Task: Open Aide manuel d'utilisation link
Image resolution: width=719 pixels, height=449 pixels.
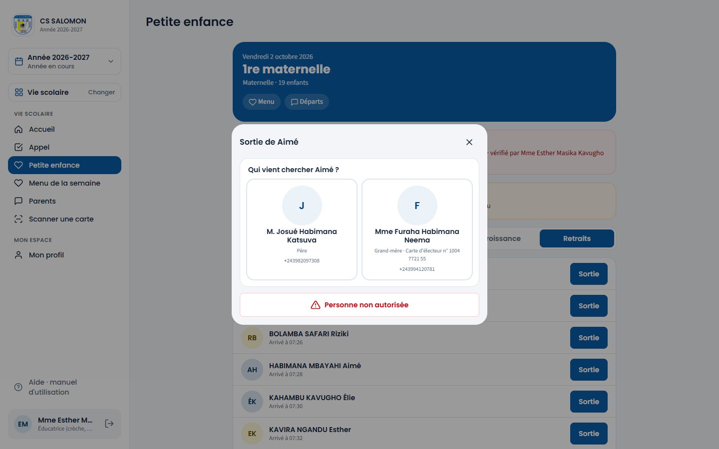Action: pos(64,387)
